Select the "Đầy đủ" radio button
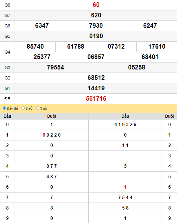The image size is (177, 223). coord(4,108)
